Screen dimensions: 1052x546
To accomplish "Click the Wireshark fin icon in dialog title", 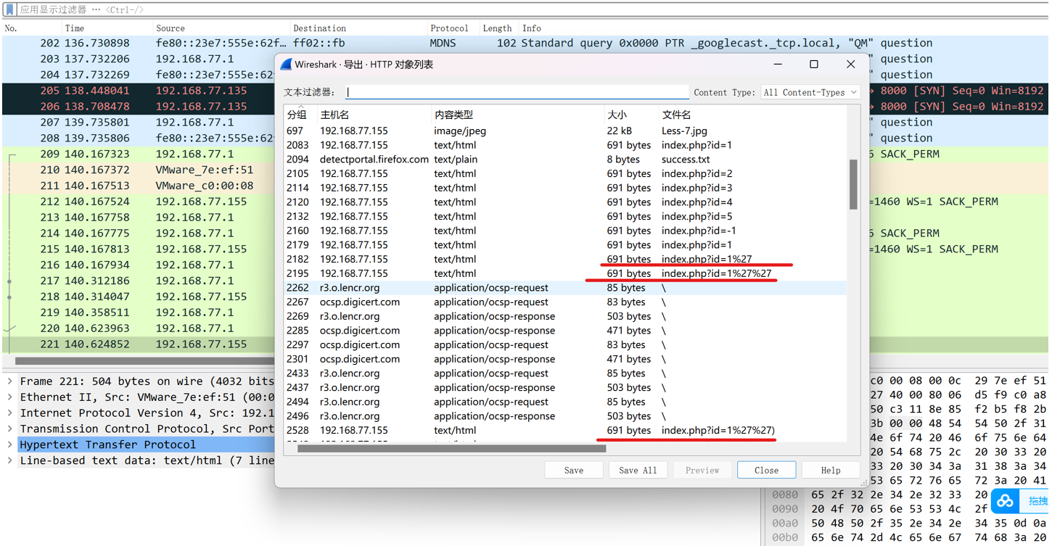I will click(x=286, y=65).
